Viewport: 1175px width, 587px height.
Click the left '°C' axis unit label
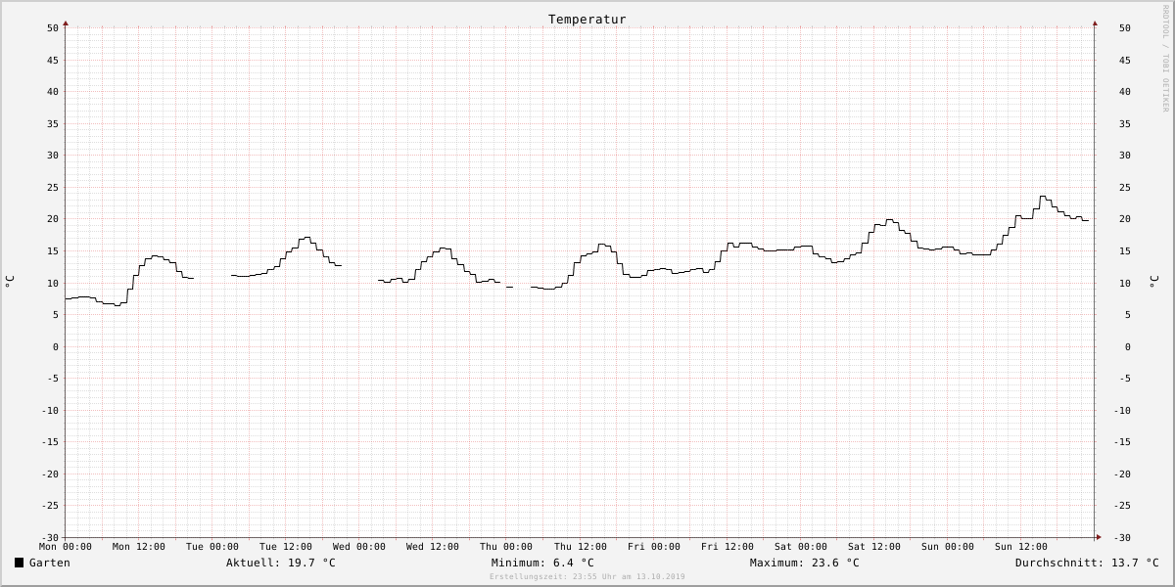coord(10,282)
